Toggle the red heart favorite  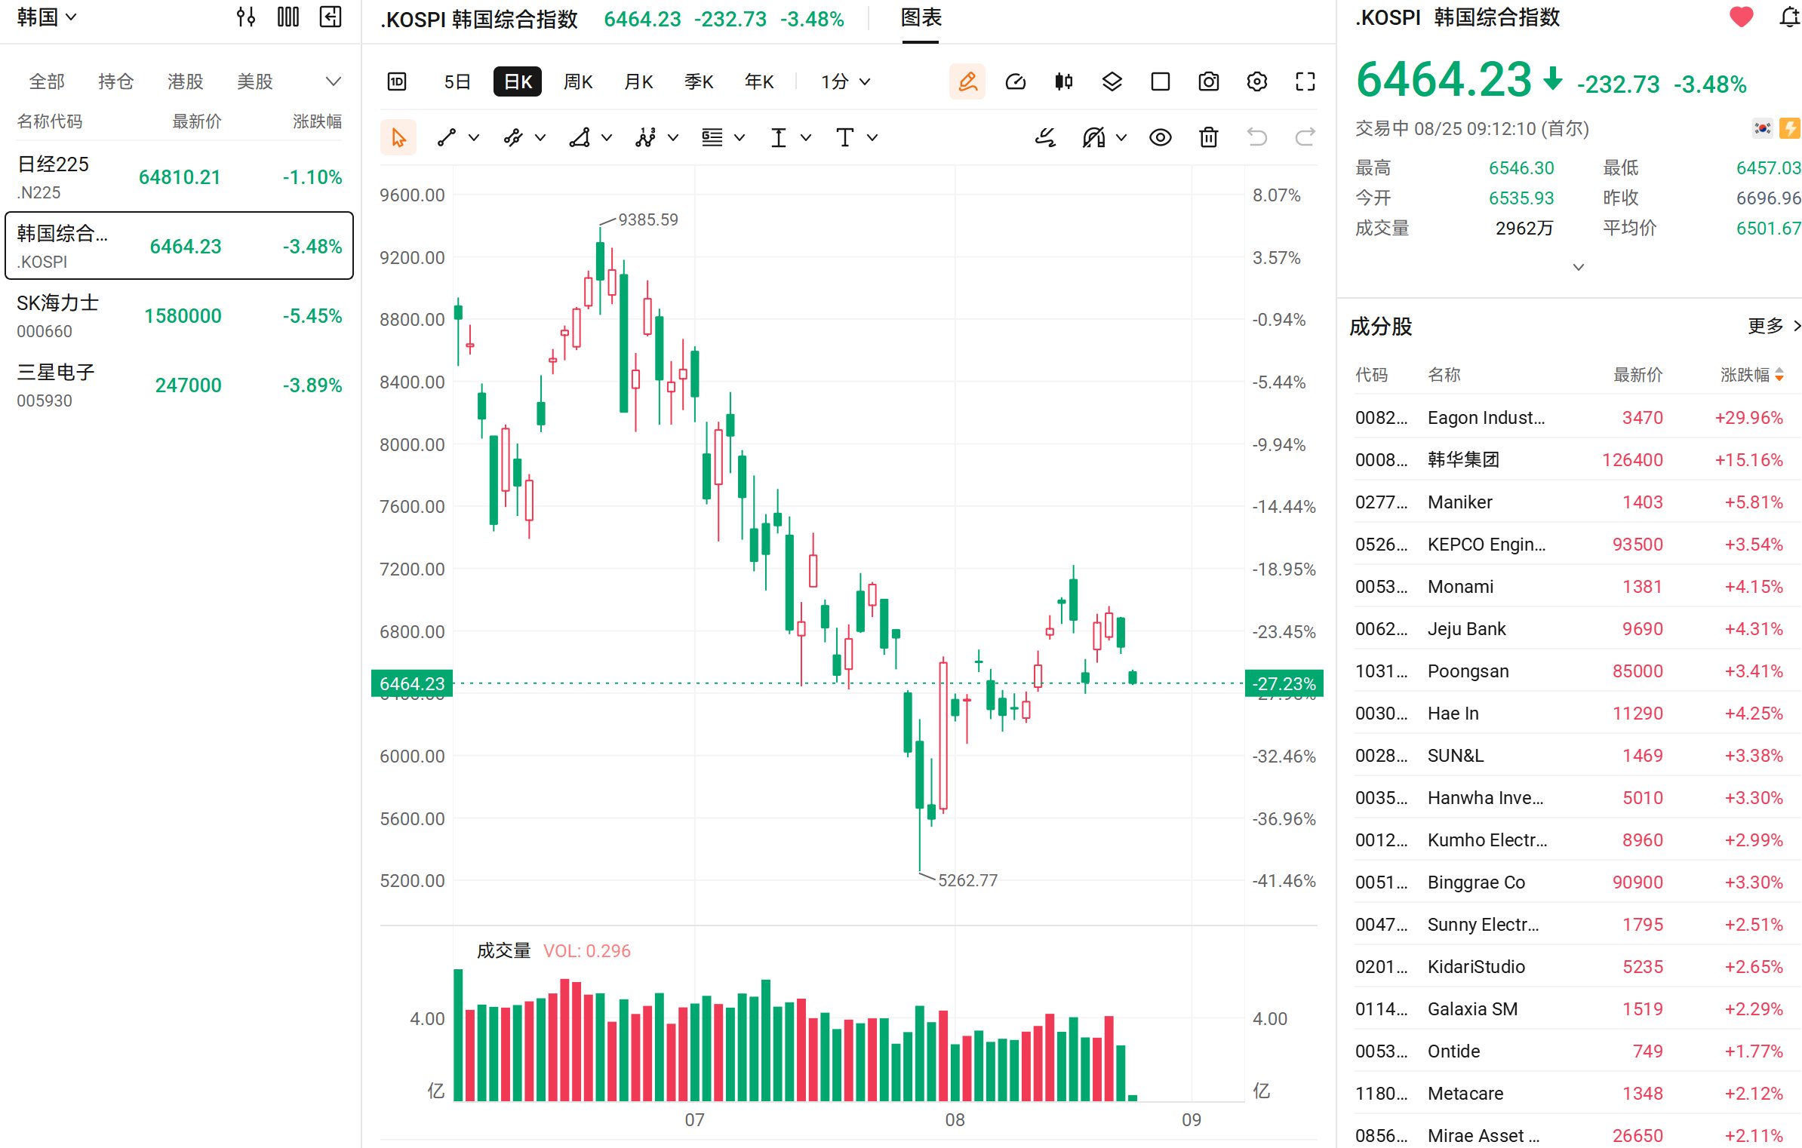1741,17
